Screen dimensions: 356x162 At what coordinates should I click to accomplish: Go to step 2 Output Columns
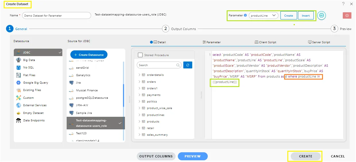click(179, 29)
